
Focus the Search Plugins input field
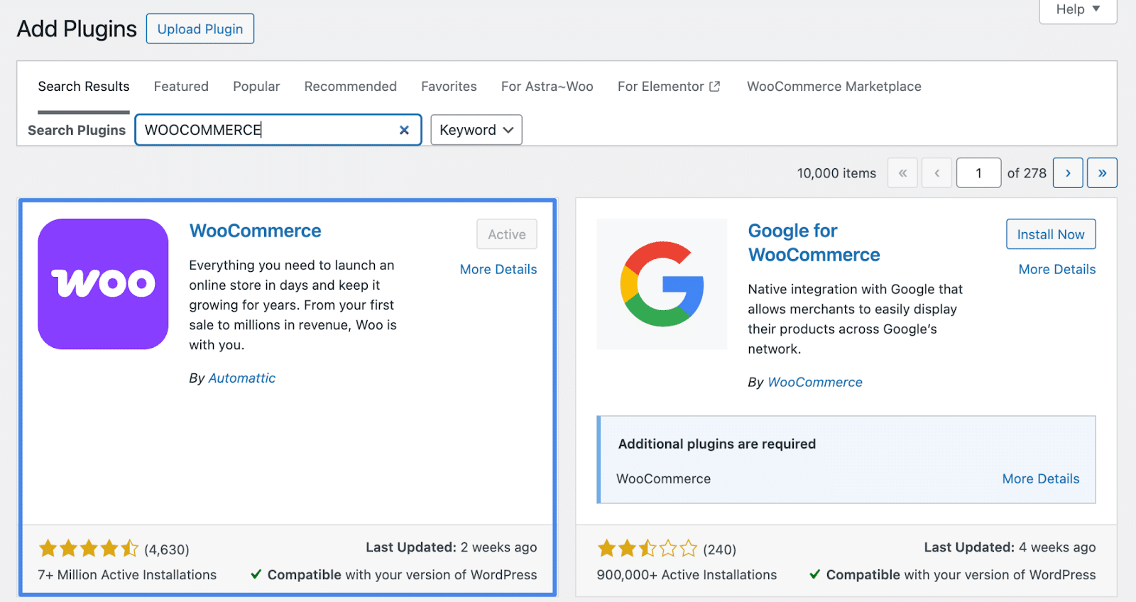point(278,130)
